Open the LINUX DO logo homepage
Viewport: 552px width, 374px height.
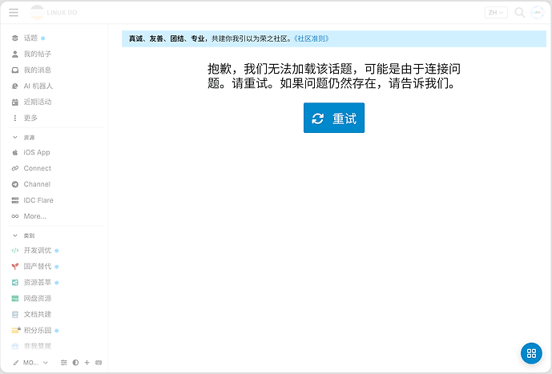54,12
